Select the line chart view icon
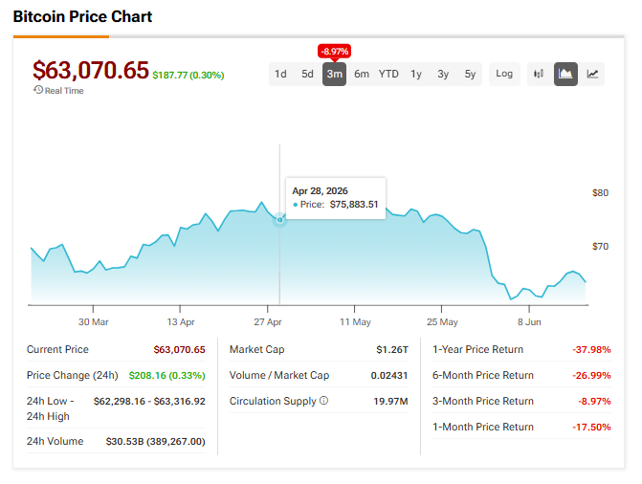This screenshot has height=484, width=642. [x=592, y=74]
